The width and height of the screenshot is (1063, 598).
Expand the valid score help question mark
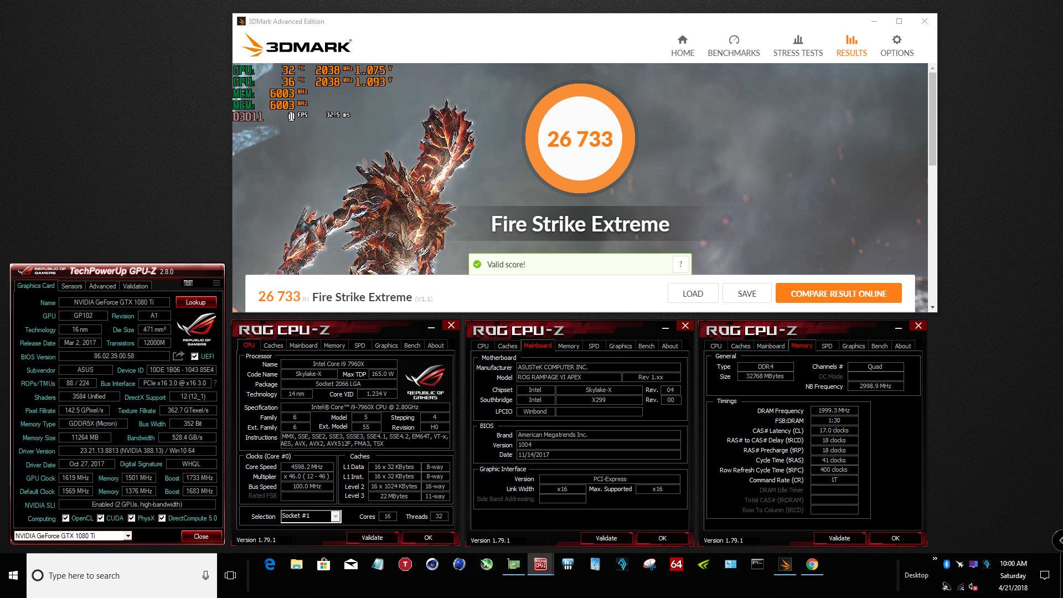[x=681, y=264]
